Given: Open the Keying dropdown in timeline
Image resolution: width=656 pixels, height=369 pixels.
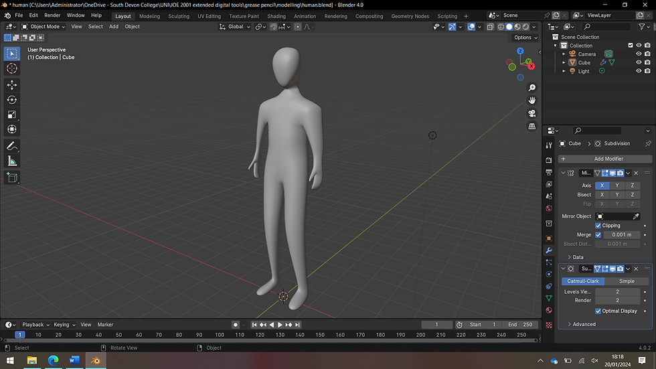Looking at the screenshot, I should click(x=64, y=325).
